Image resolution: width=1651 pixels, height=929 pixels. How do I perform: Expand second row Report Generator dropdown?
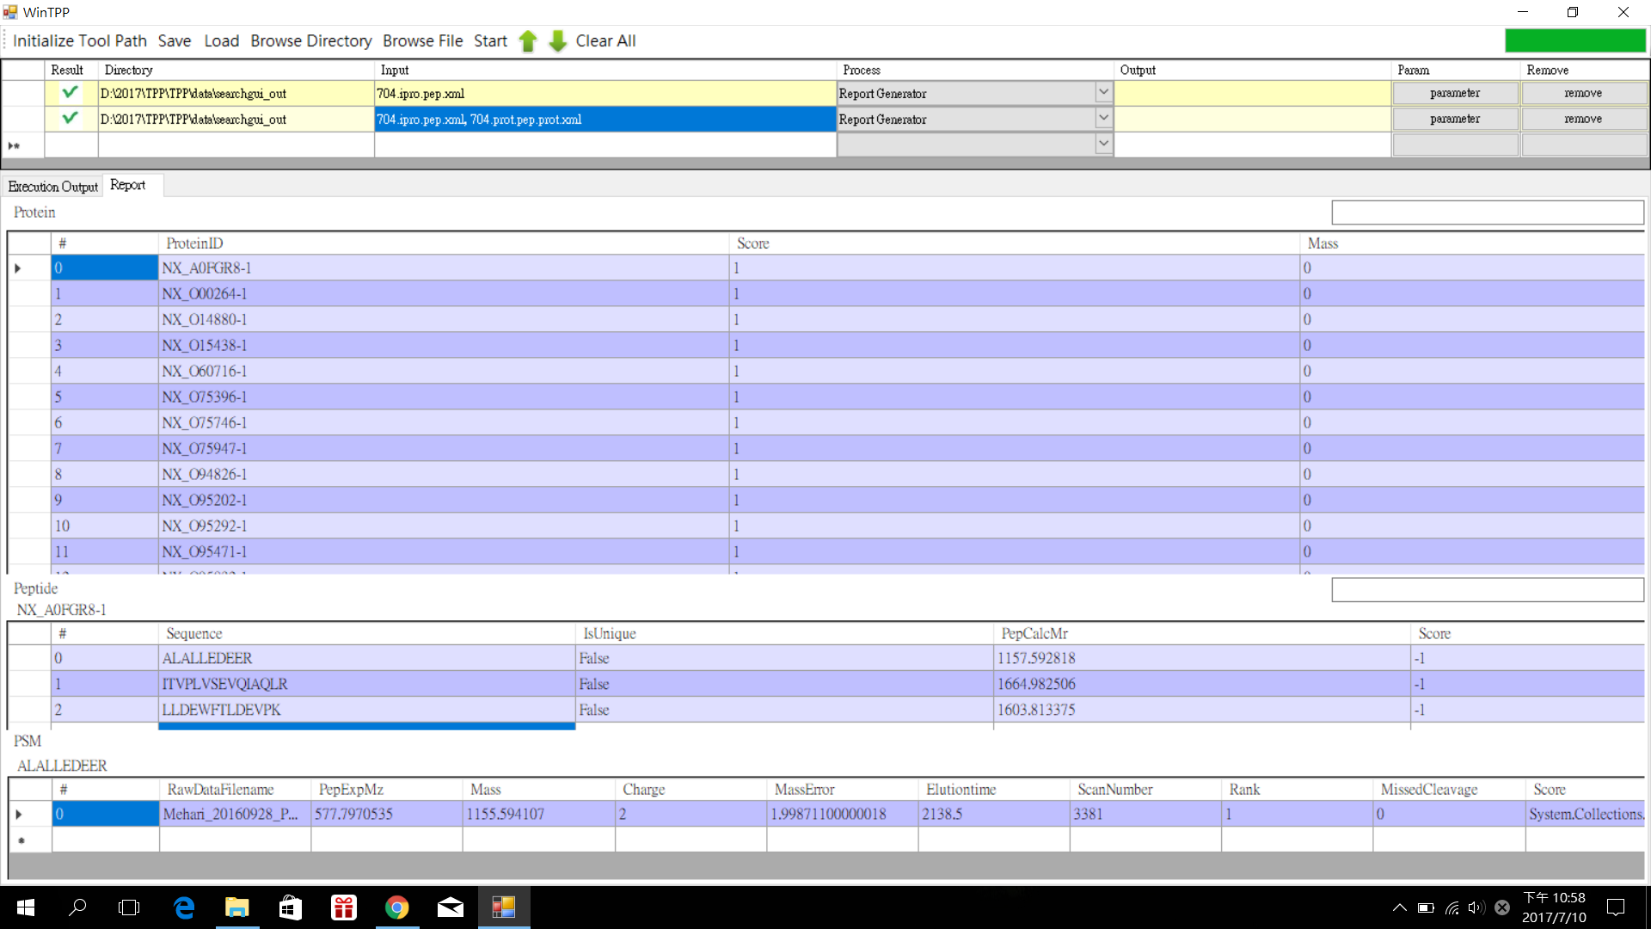[x=1103, y=119]
